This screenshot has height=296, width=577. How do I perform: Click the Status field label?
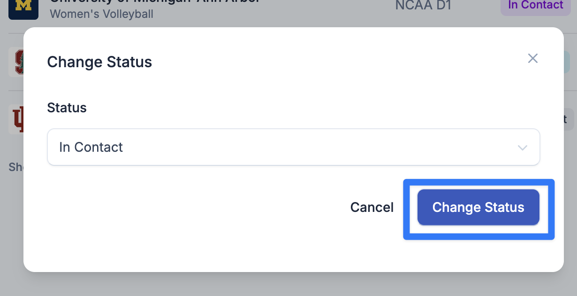pyautogui.click(x=67, y=108)
